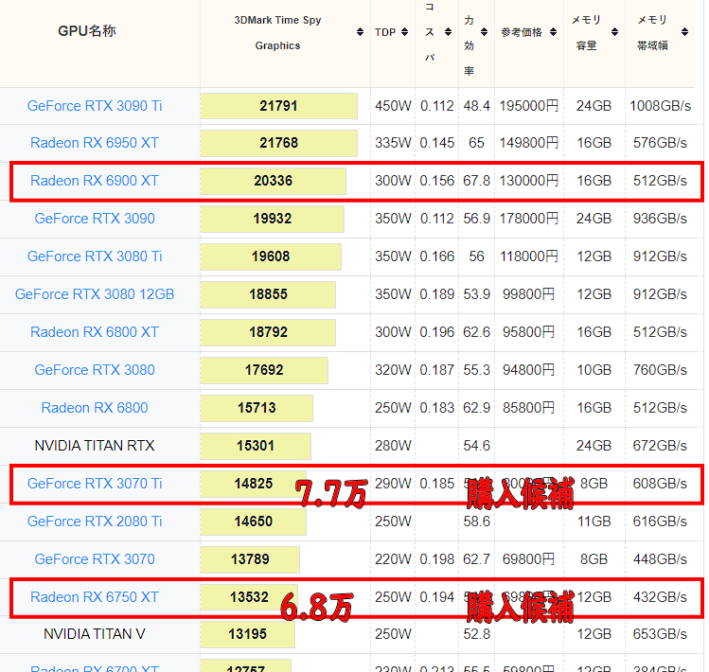
Task: Select the Radeon RX 6900 XT link
Action: [x=95, y=181]
